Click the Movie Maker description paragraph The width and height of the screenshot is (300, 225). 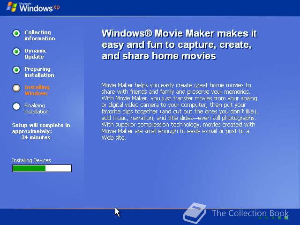[180, 112]
